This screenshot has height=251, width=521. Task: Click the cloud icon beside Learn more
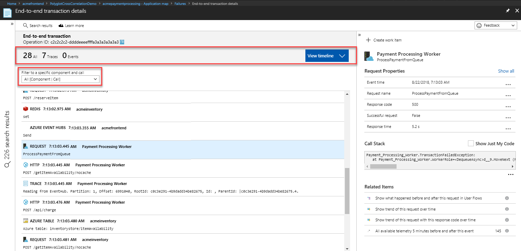pyautogui.click(x=61, y=26)
